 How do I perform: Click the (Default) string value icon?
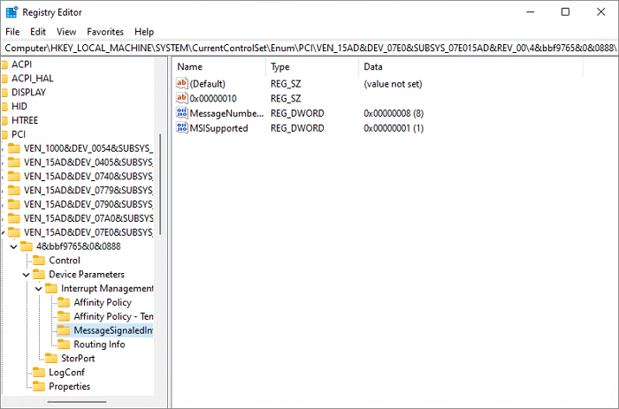coord(183,83)
